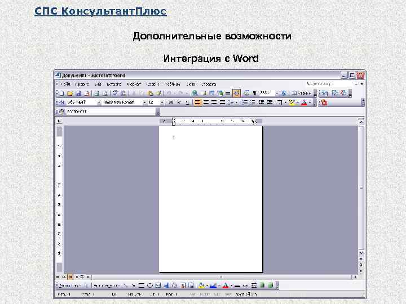Toggle the highlighted align left button
Screen dimensions: 406x304
click(x=197, y=102)
